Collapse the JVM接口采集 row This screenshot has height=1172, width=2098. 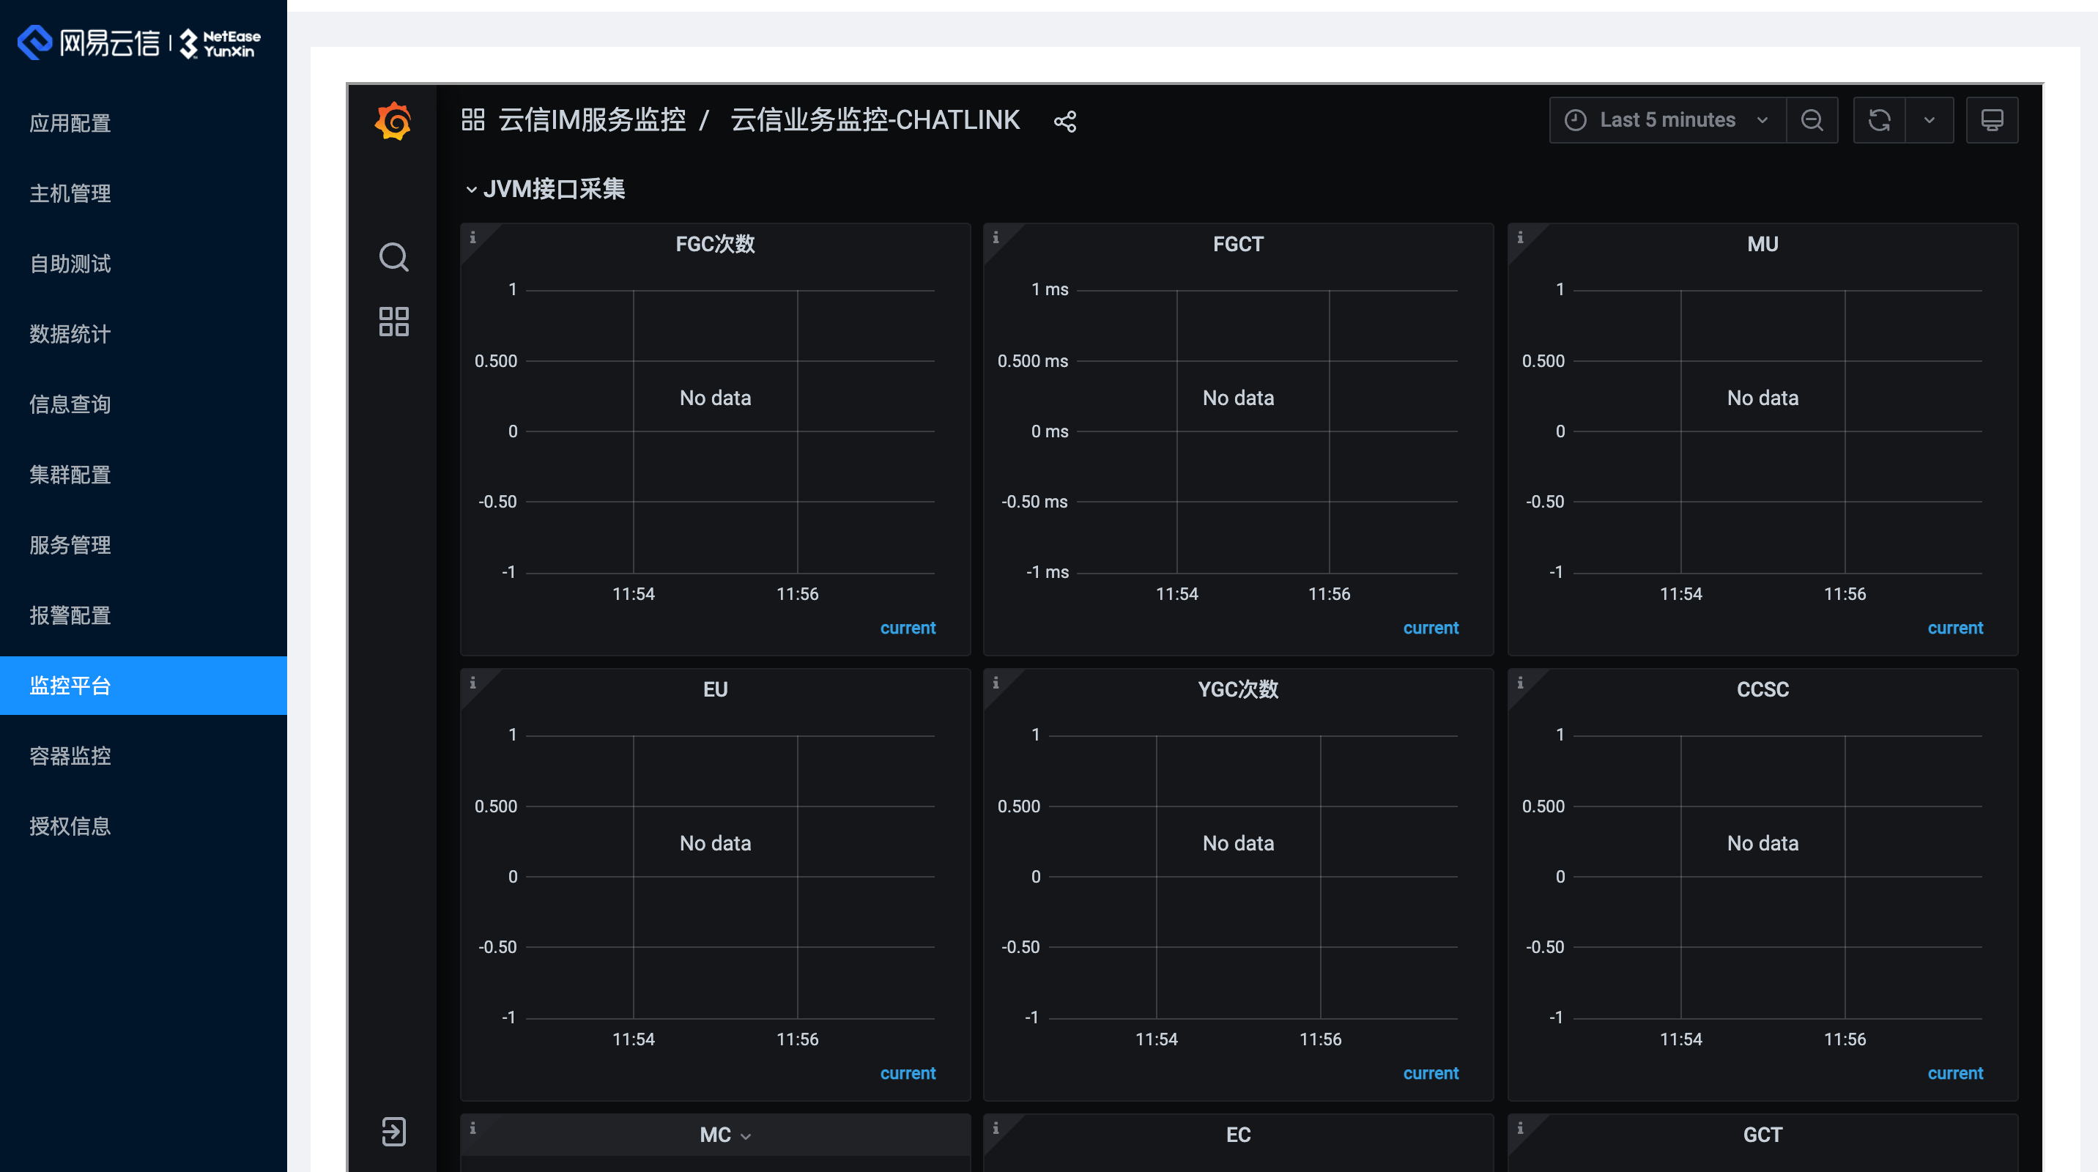[x=546, y=188]
